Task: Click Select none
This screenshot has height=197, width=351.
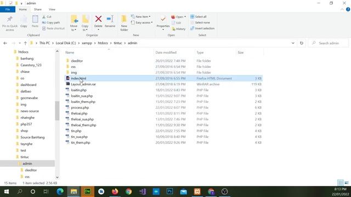Action: click(x=200, y=22)
